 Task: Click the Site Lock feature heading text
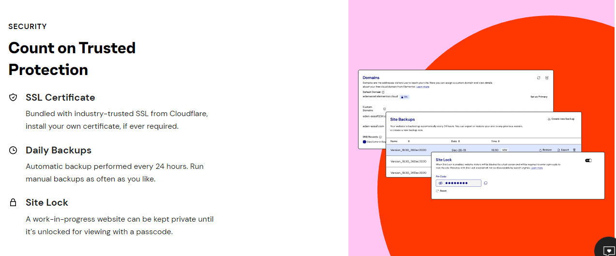click(47, 202)
